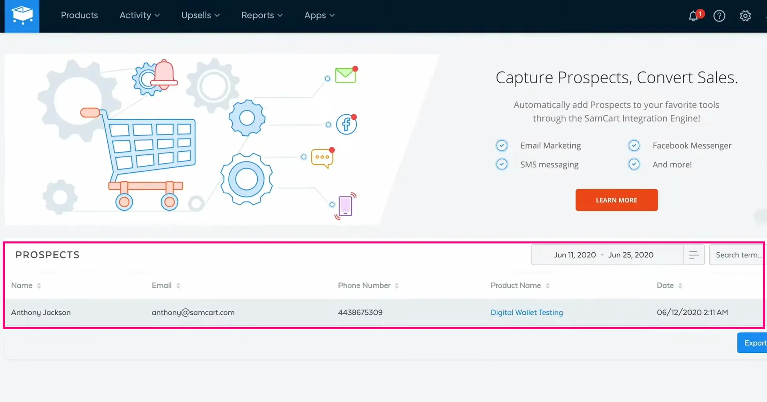Click the Email column header
Screen dimensions: 767x402
[x=161, y=285]
